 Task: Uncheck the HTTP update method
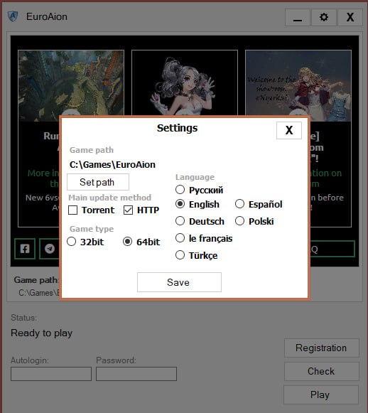(x=128, y=210)
